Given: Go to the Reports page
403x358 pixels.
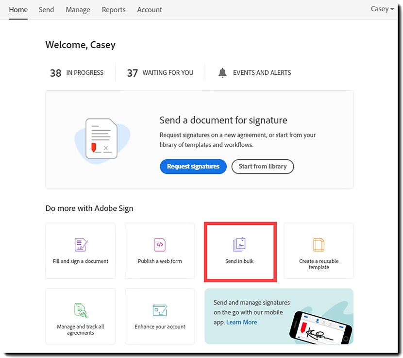Looking at the screenshot, I should coord(114,9).
